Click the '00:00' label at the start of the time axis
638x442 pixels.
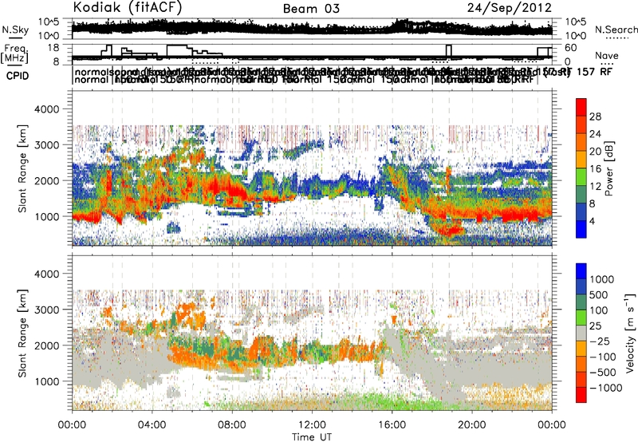(x=72, y=425)
